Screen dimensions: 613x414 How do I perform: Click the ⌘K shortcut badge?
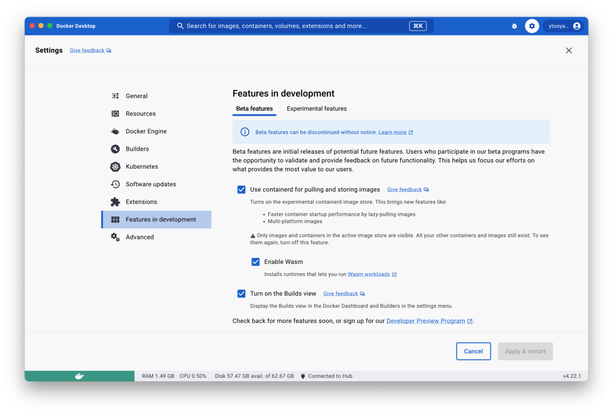tap(418, 26)
